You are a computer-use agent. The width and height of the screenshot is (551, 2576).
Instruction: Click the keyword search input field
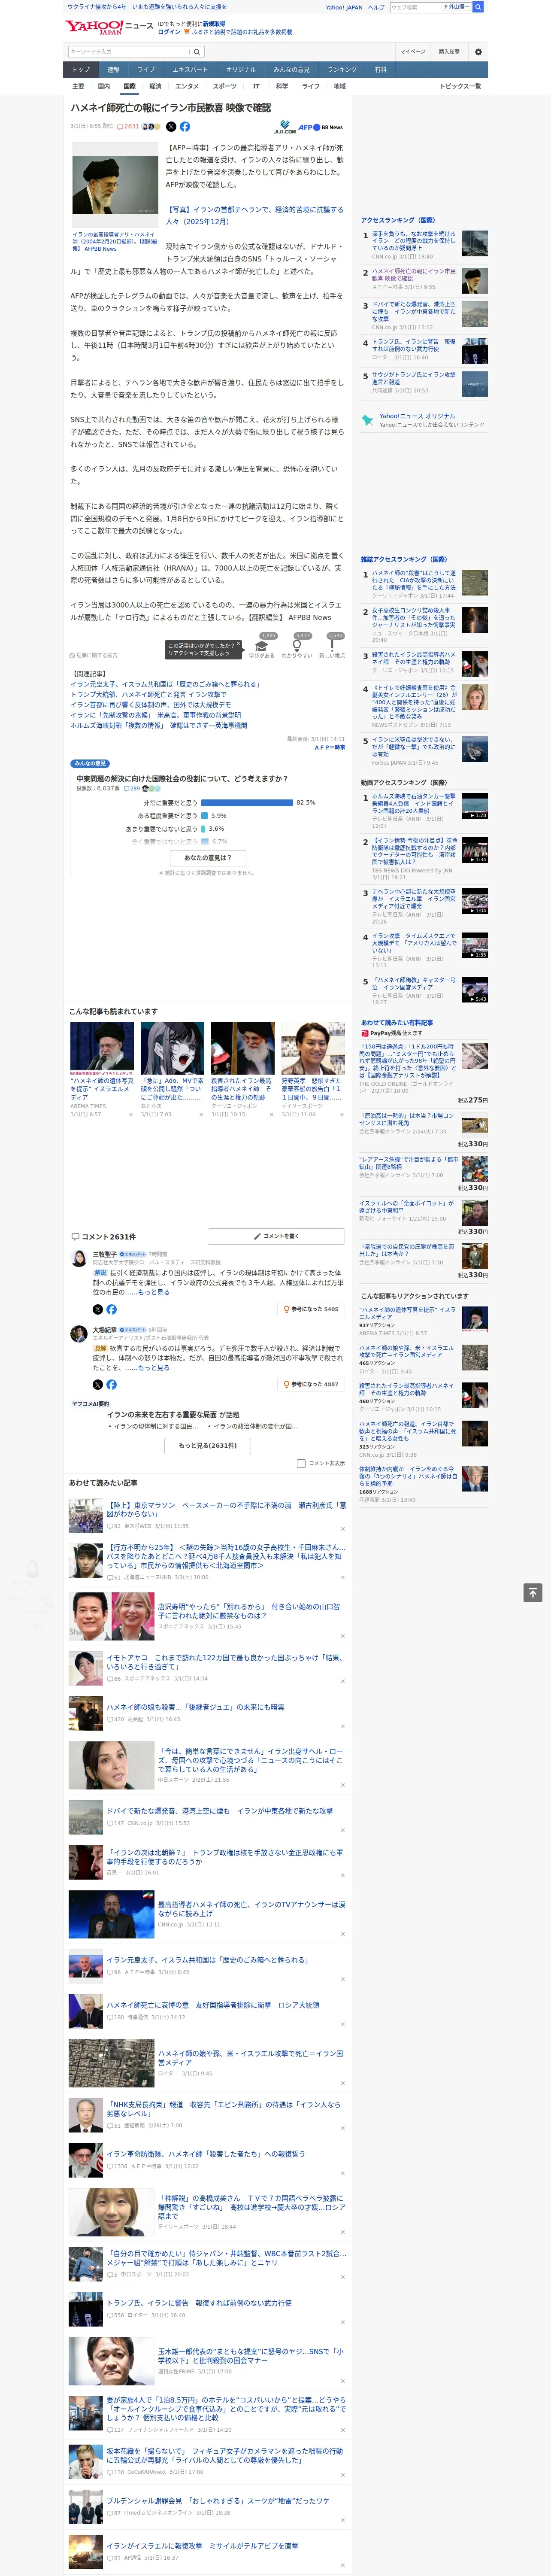coord(129,52)
